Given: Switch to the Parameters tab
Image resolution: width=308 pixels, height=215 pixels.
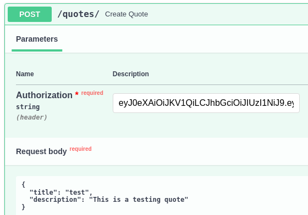Looking at the screenshot, I should coord(37,39).
